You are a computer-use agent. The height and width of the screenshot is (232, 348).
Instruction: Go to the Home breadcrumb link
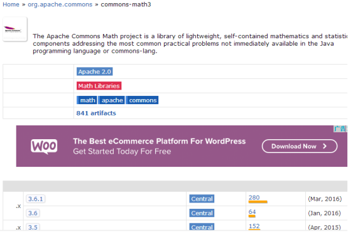pyautogui.click(x=11, y=4)
